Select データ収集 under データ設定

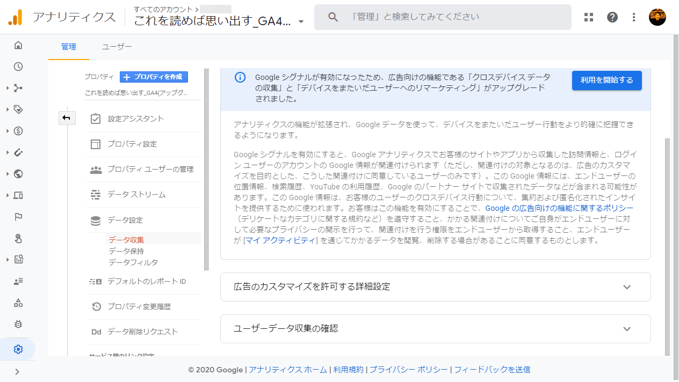click(126, 240)
